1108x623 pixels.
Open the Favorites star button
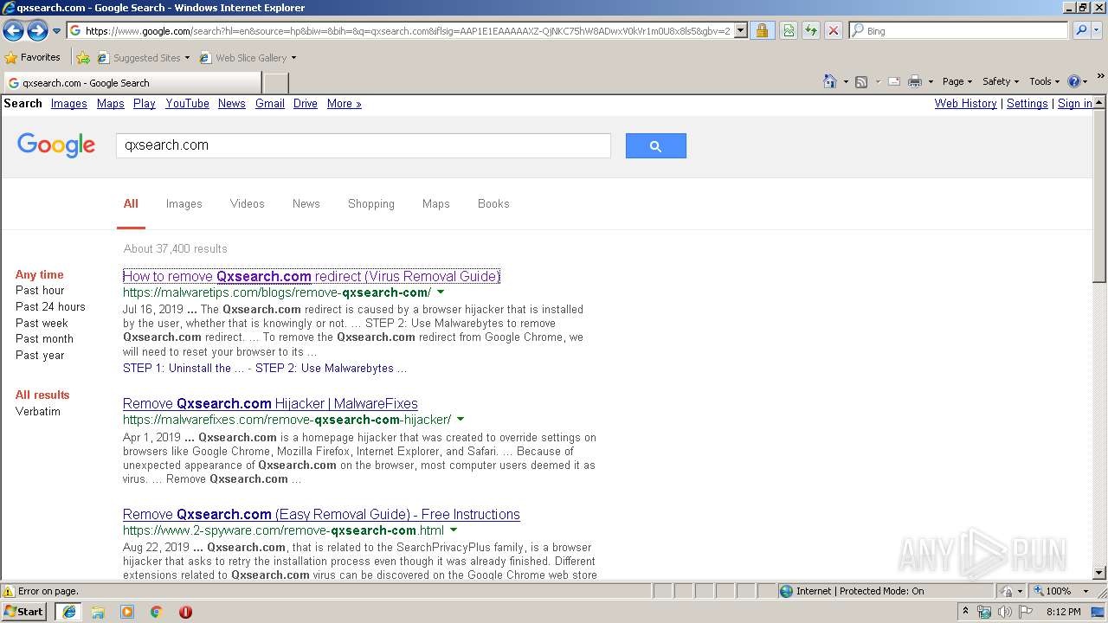coord(33,57)
